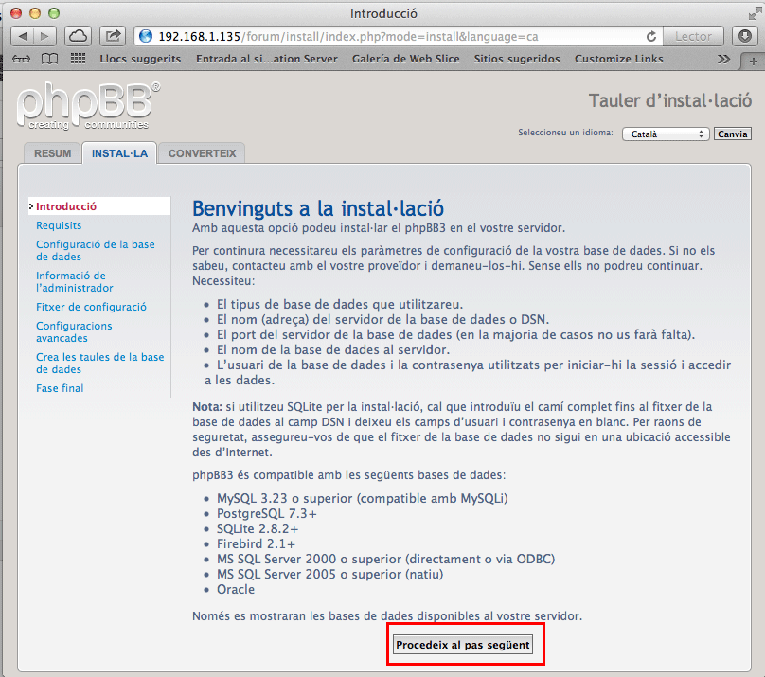Enter full screen with arrows icon
This screenshot has width=765, height=677.
(755, 14)
